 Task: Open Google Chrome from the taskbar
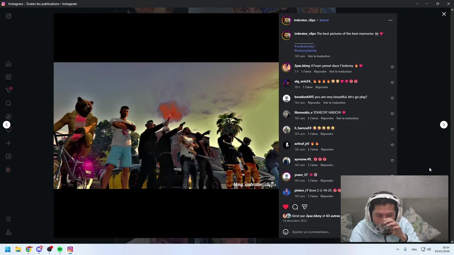(29, 249)
